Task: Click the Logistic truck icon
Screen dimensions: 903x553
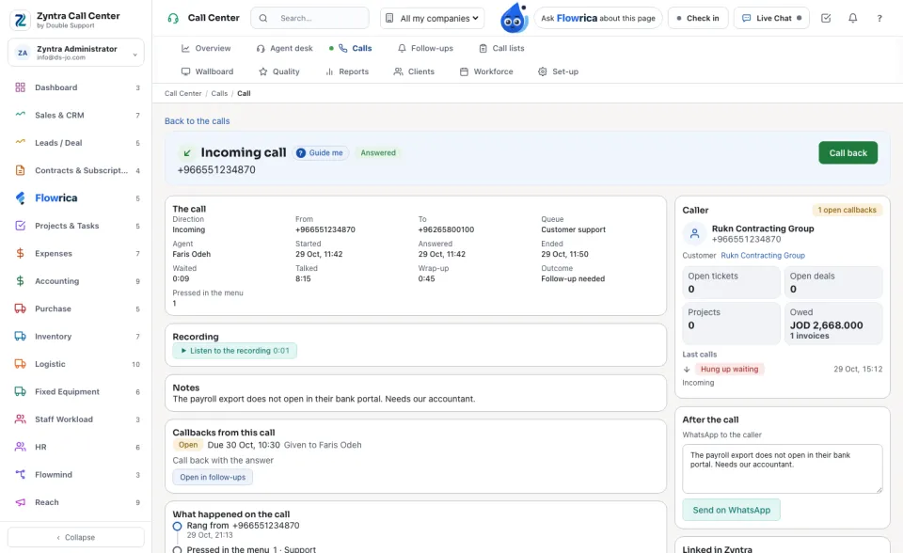Action: click(20, 364)
